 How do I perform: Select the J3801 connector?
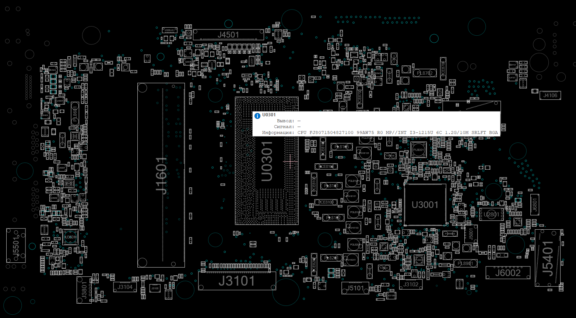[84, 290]
